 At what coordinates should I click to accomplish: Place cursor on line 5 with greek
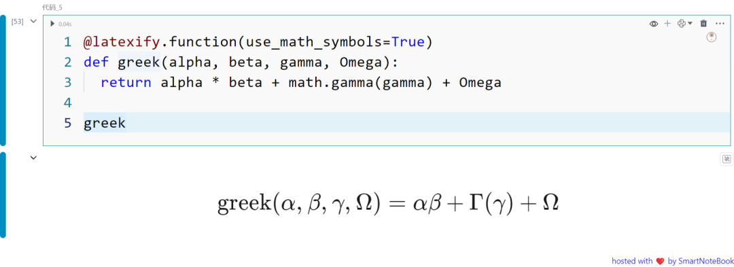click(105, 123)
